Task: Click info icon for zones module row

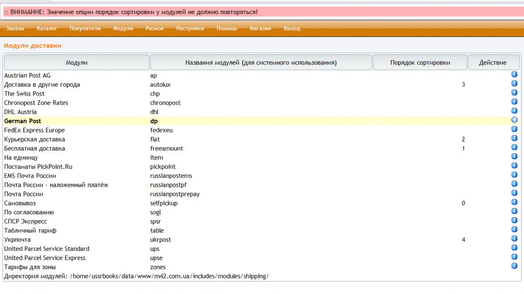Action: [514, 266]
